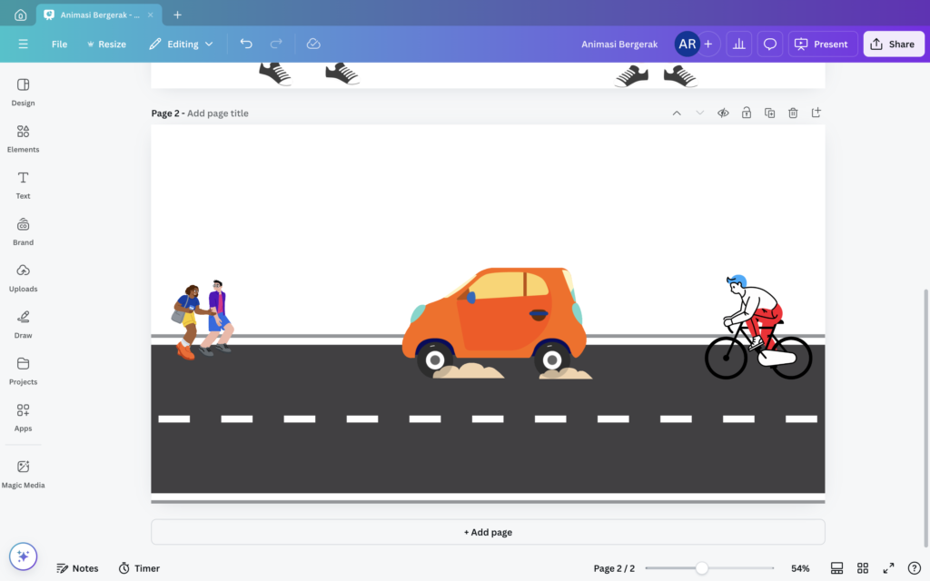Delete Page 2 with trash icon
930x581 pixels.
(x=793, y=113)
